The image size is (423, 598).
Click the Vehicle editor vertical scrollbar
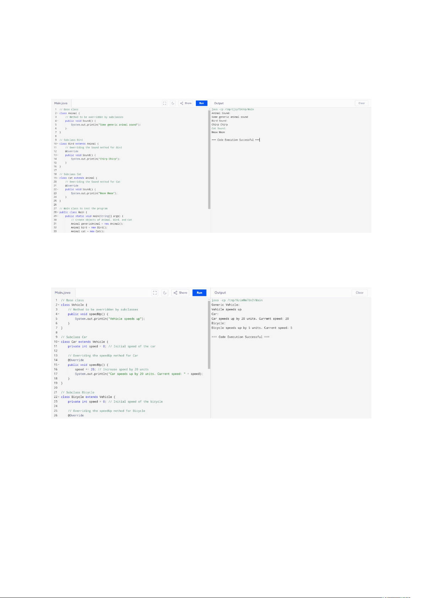[x=209, y=334]
